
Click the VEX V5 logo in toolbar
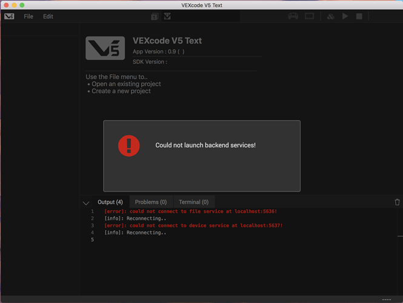pos(9,16)
